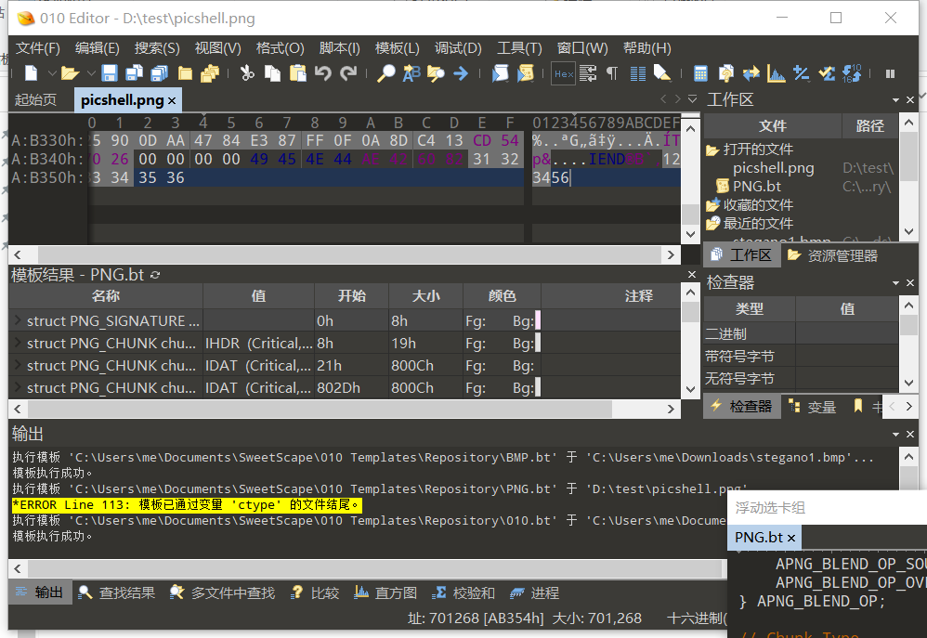Open the 搜索(S) menu
This screenshot has width=927, height=638.
click(x=157, y=48)
